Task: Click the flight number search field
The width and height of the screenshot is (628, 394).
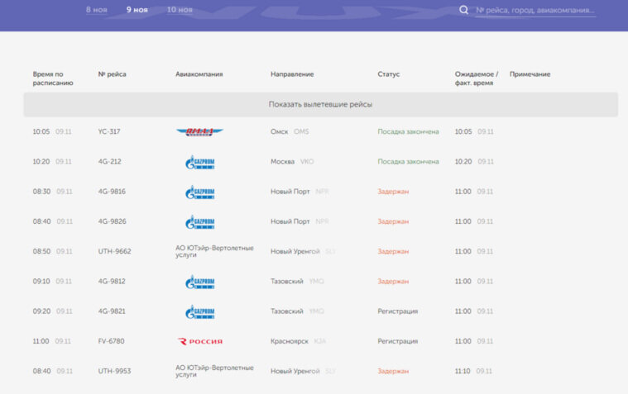Action: [535, 11]
